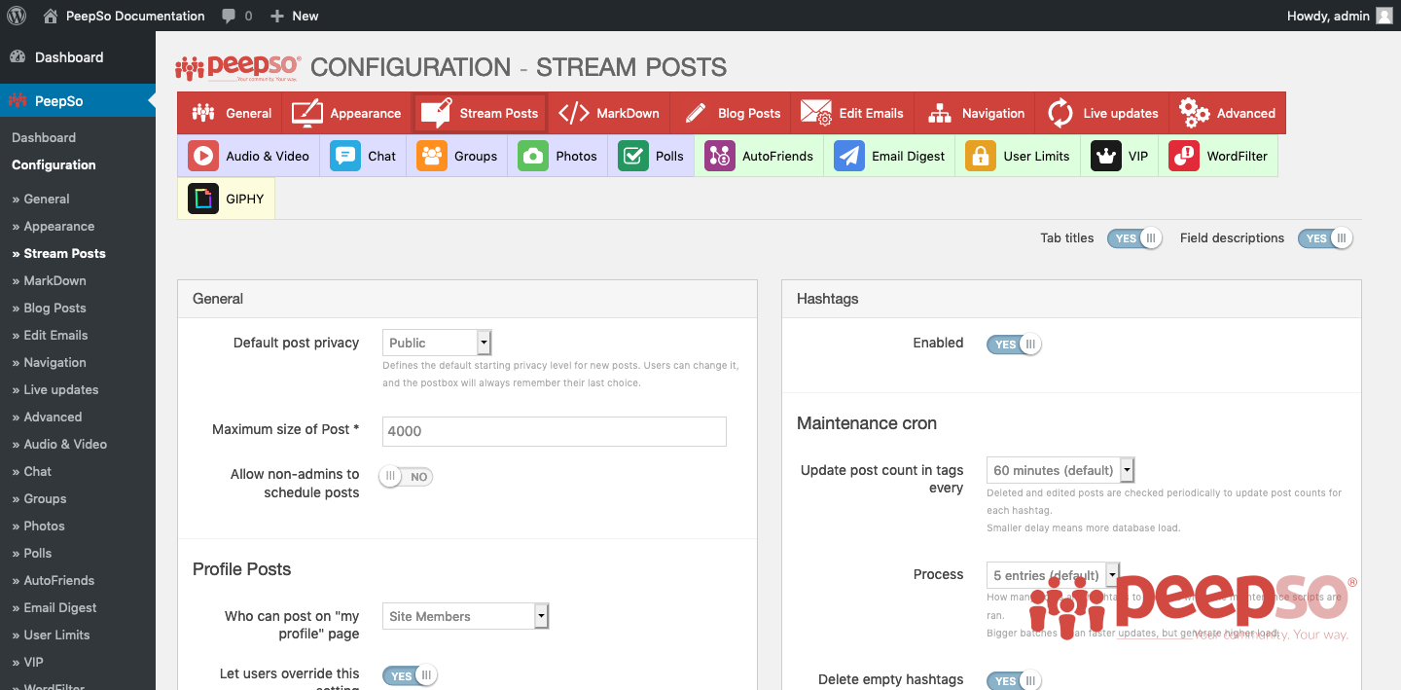Click the Navigation sitemap icon

tap(939, 113)
